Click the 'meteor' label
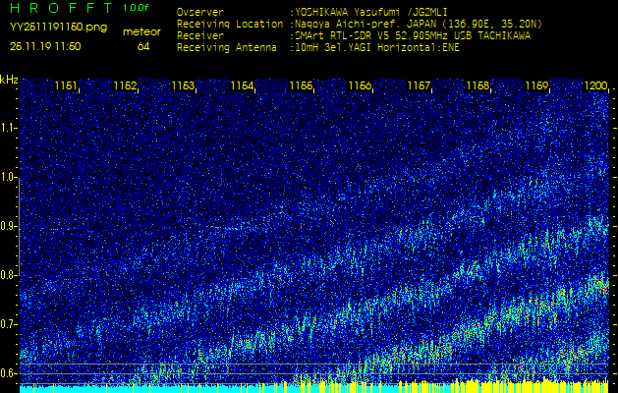618x393 pixels. click(x=141, y=32)
